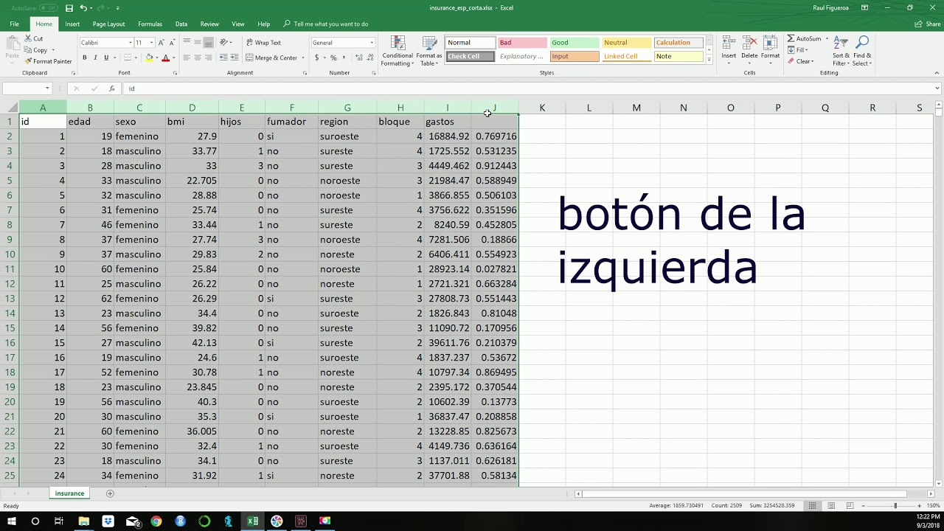Open Find & Select magnifier
944x531 pixels.
862,51
